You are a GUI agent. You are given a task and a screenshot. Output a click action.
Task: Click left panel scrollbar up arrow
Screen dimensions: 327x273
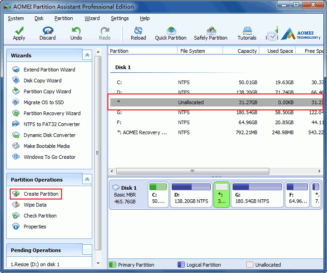98,52
